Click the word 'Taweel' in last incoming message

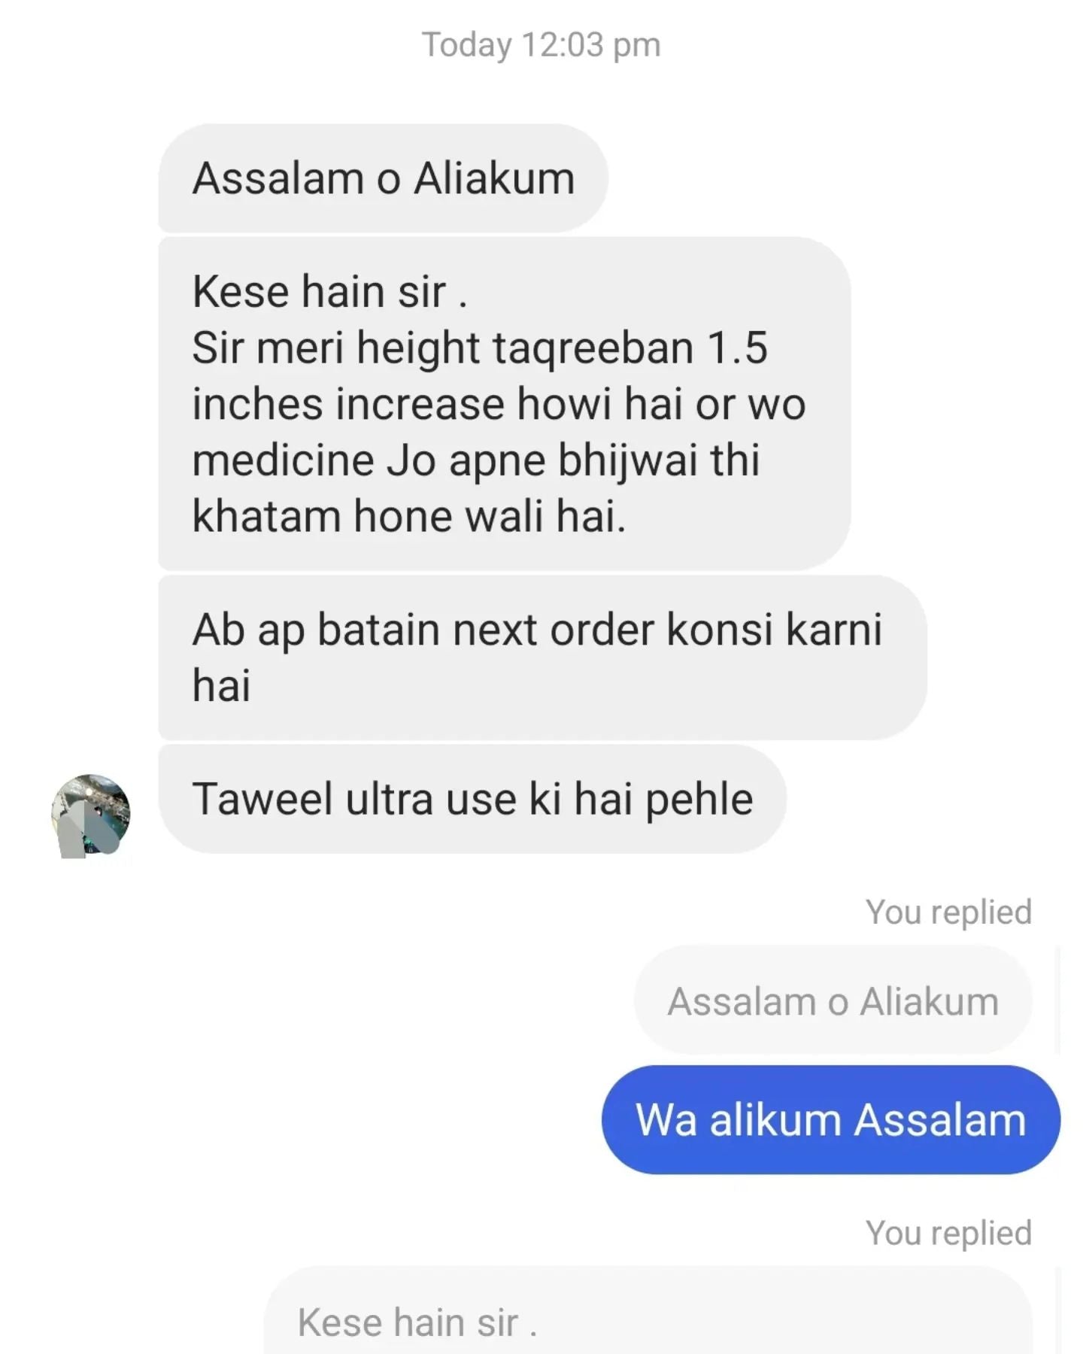pos(262,799)
